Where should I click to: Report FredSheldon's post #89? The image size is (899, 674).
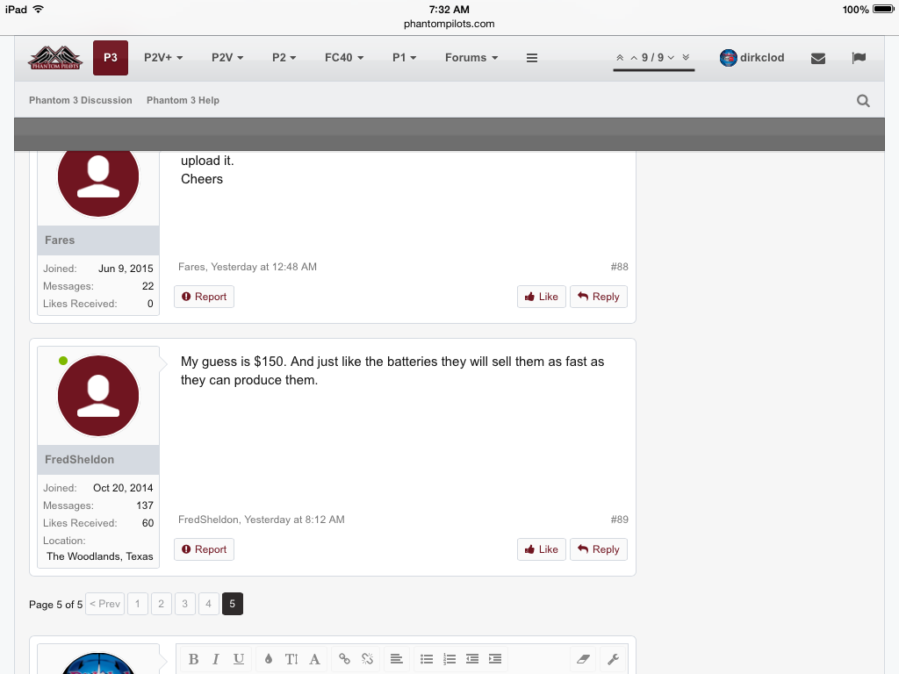coord(204,549)
